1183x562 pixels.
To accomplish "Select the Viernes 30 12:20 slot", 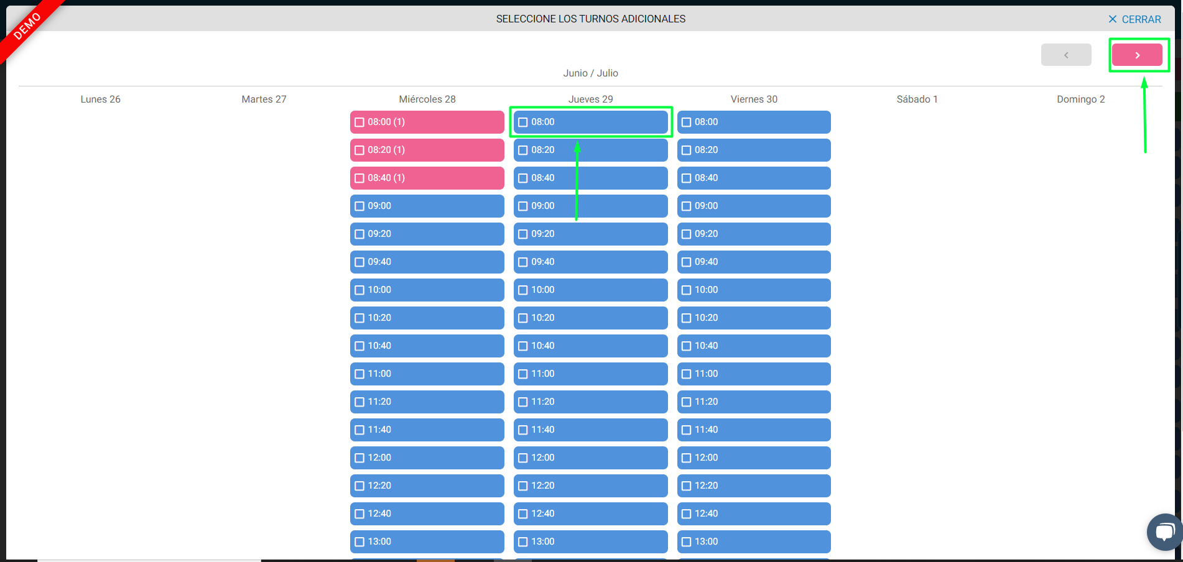I will click(754, 486).
